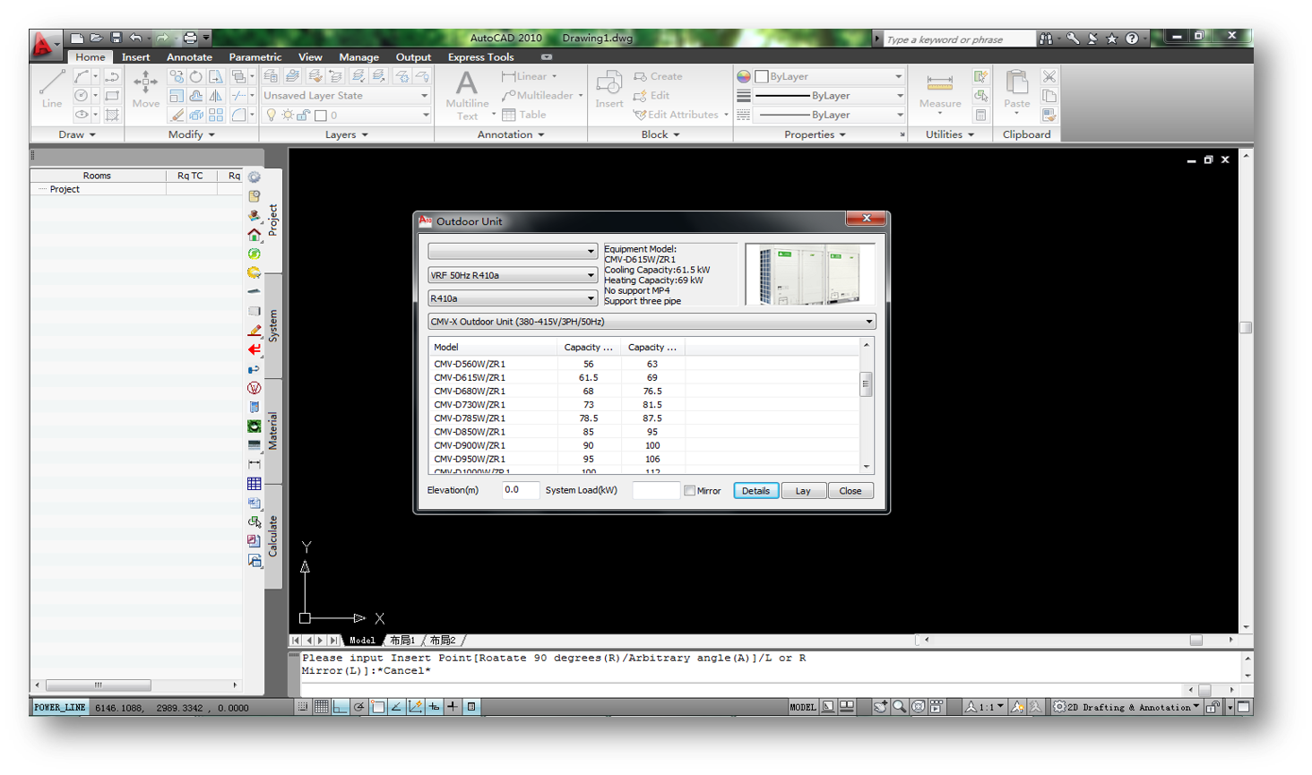Cut selection with scissors icon
This screenshot has width=1312, height=775.
point(1049,77)
